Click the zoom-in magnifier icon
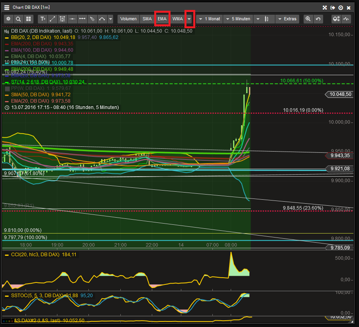 [x=308, y=19]
